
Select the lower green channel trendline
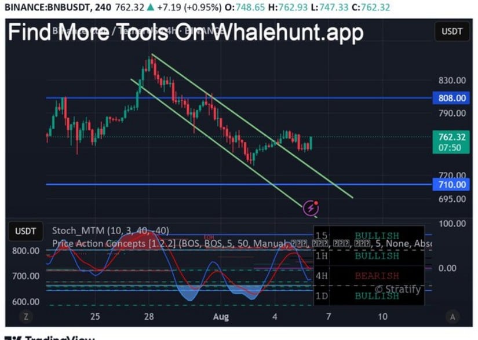pos(217,143)
